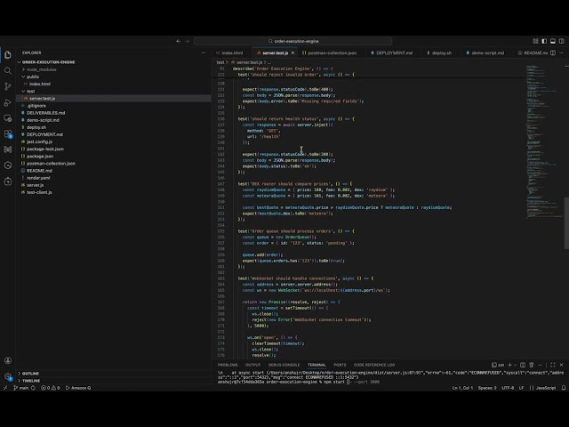Close the bottom panel
This screenshot has height=427, width=569.
click(x=561, y=365)
